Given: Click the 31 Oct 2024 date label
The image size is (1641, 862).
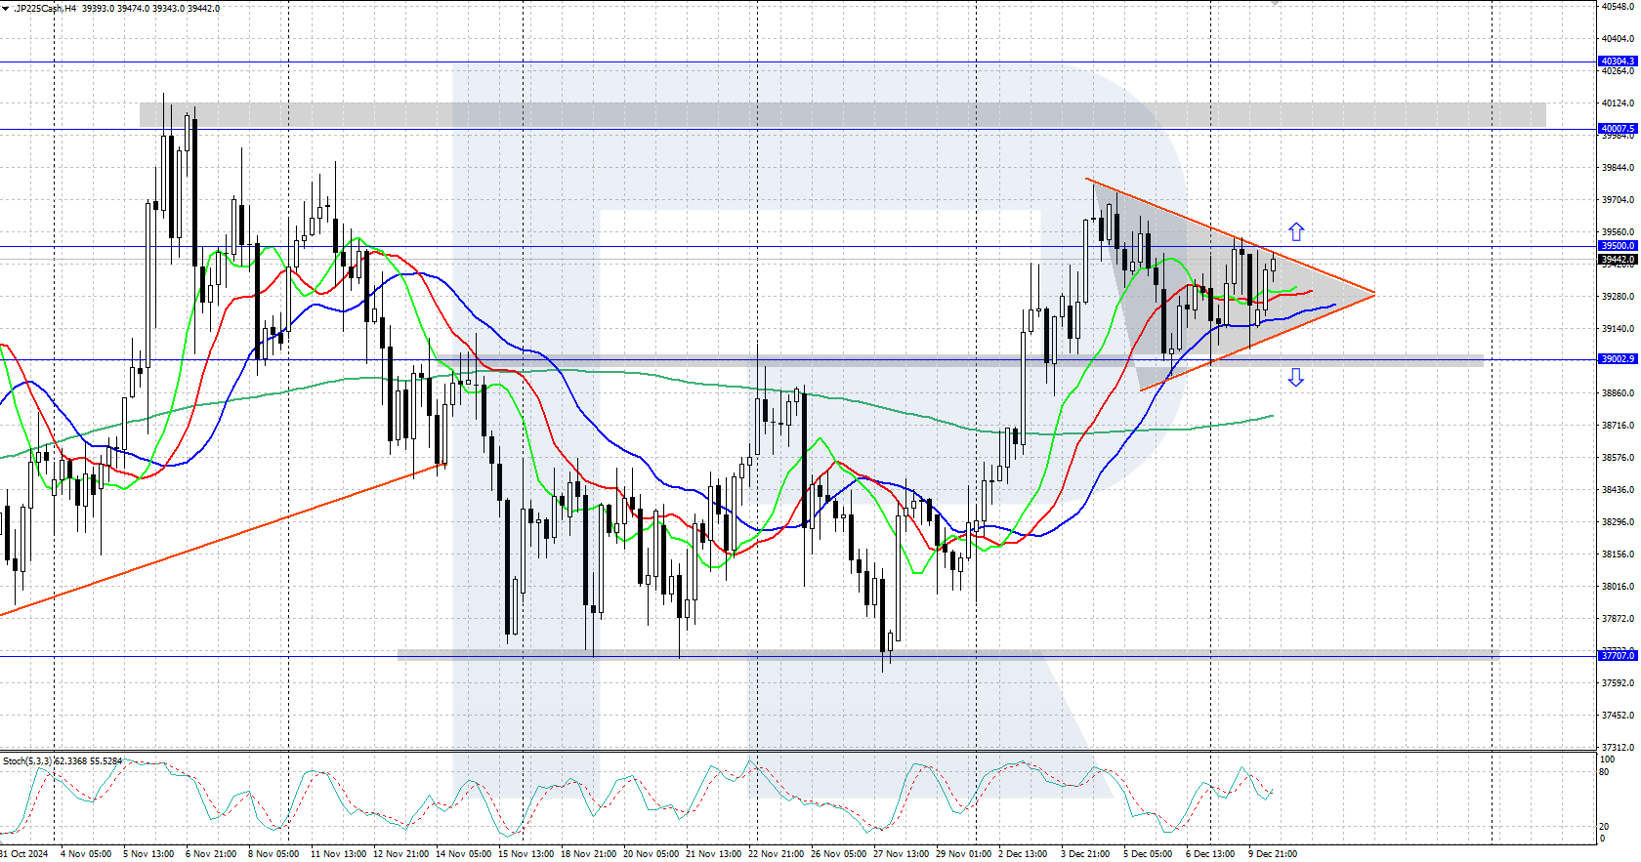Looking at the screenshot, I should click(x=24, y=854).
